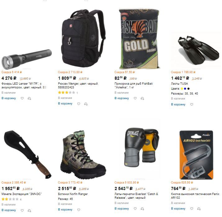The width and height of the screenshot is (222, 217).
Task: Favorite the FishBait bait heart icon
Action: [x=135, y=98]
